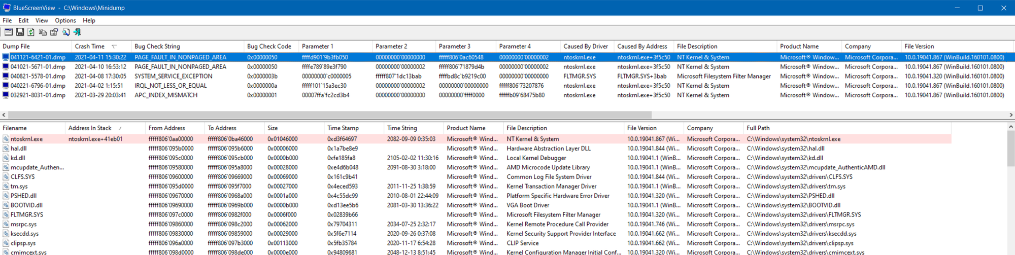Click the file icon beside CLFS.SYS
Image resolution: width=1015 pixels, height=255 pixels.
click(6, 177)
